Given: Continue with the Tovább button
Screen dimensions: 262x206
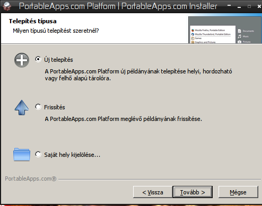Looking at the screenshot, I should point(193,192).
